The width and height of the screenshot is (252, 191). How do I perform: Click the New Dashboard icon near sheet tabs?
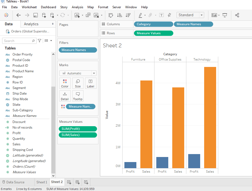pyautogui.click(x=77, y=182)
